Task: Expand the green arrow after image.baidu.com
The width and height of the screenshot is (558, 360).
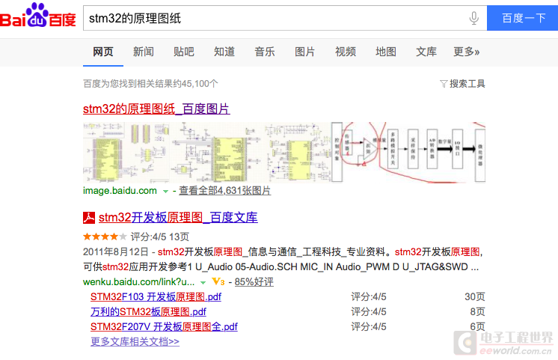Action: tap(165, 192)
